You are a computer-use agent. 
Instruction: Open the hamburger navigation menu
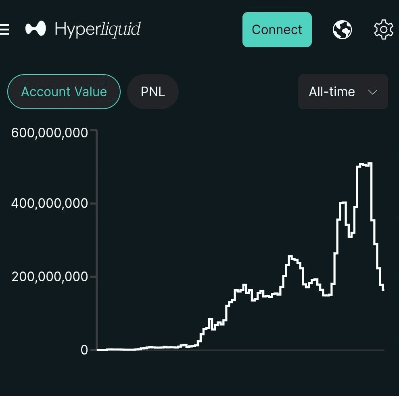4,29
